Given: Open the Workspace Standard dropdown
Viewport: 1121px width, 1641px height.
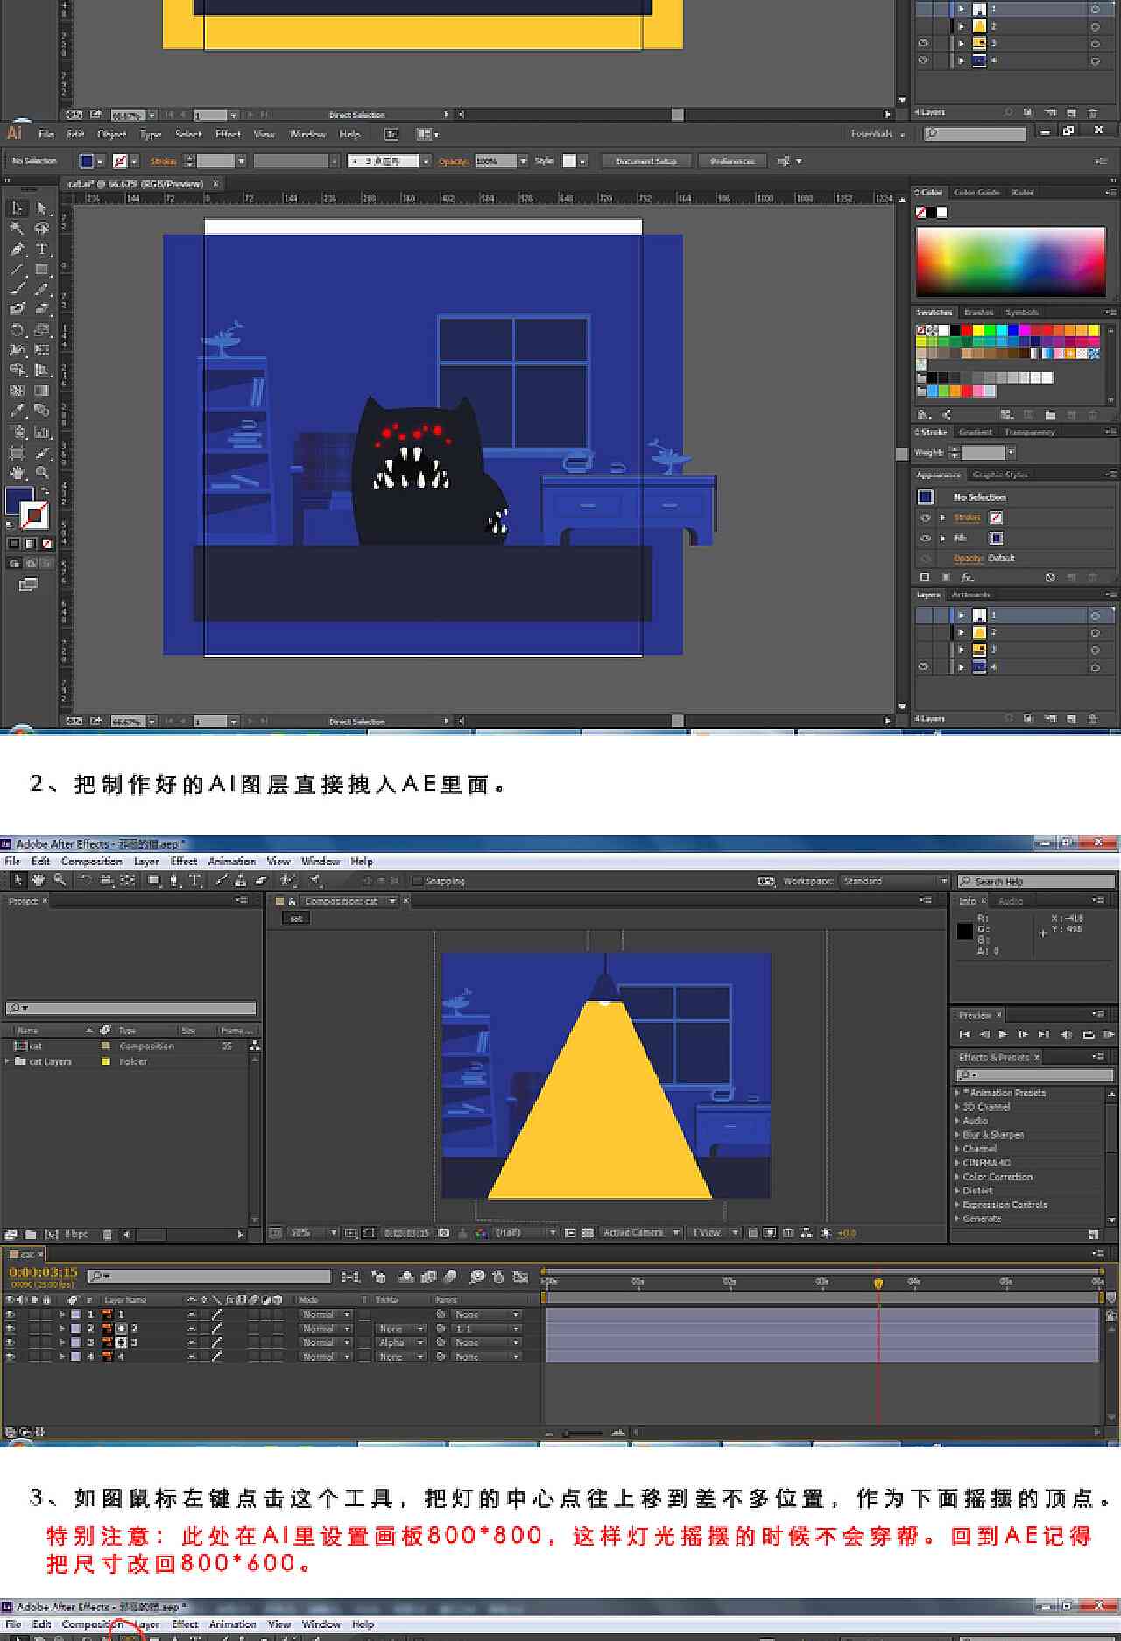Looking at the screenshot, I should click(x=894, y=881).
